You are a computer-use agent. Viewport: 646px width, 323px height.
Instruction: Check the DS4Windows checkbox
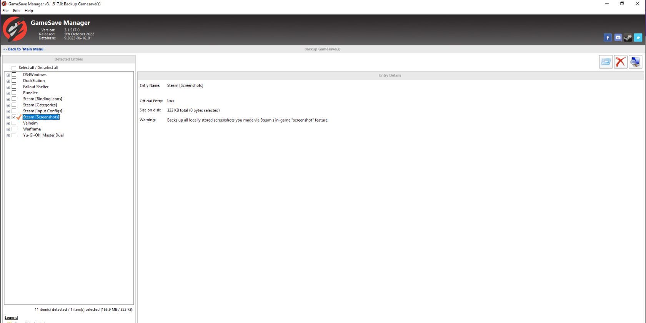(14, 75)
